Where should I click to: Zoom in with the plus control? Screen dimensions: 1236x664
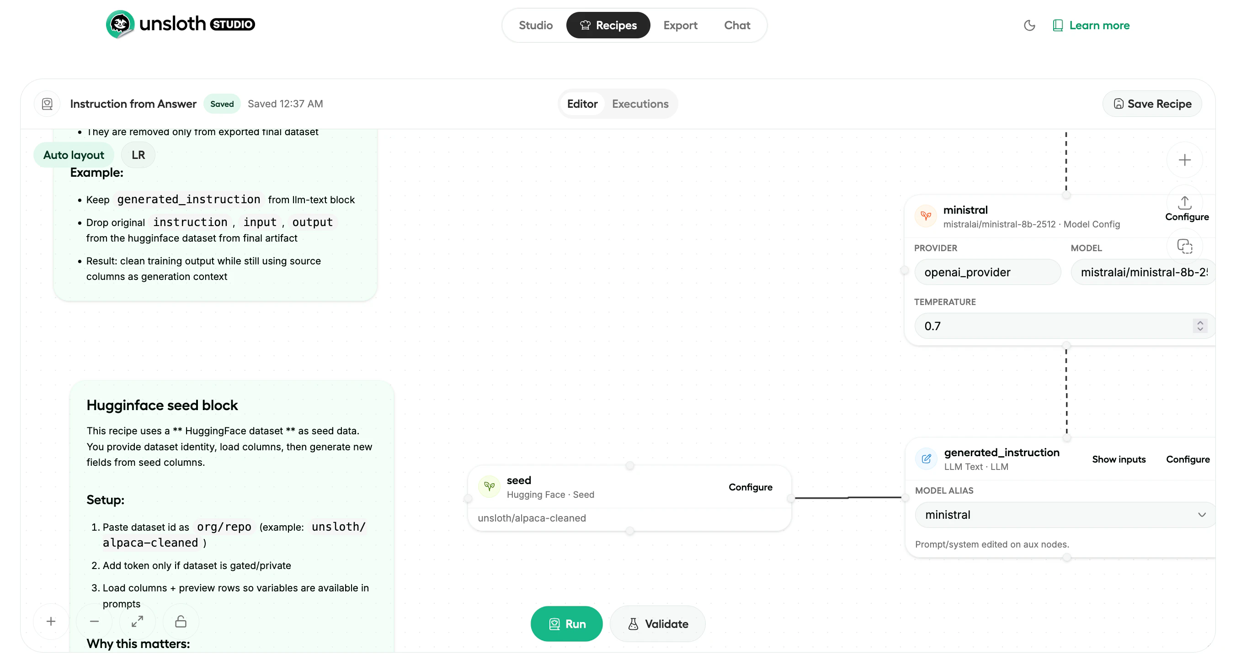click(51, 622)
